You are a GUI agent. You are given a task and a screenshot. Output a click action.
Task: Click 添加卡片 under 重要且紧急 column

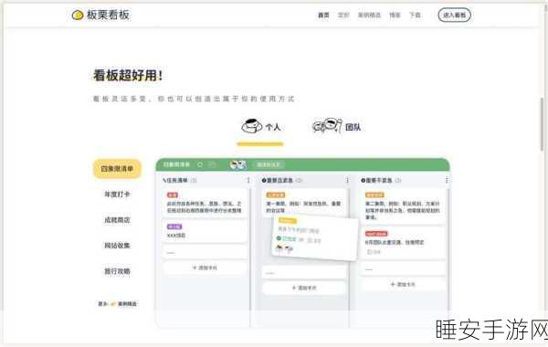tap(304, 288)
